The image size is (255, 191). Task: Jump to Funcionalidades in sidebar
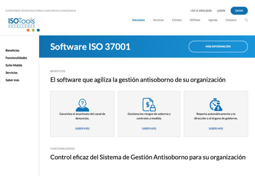[16, 58]
